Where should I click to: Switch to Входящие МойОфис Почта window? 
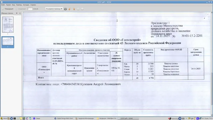(107, 119)
